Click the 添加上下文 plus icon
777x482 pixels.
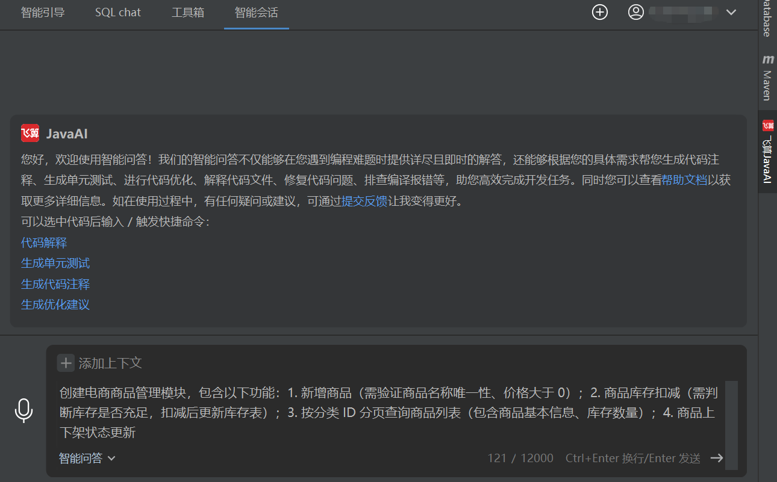(66, 362)
